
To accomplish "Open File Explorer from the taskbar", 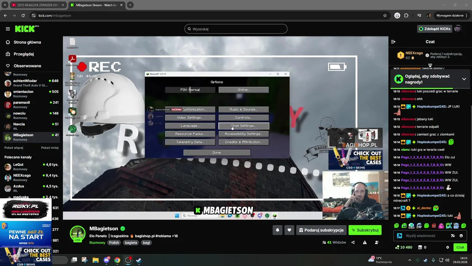I will [x=96, y=260].
